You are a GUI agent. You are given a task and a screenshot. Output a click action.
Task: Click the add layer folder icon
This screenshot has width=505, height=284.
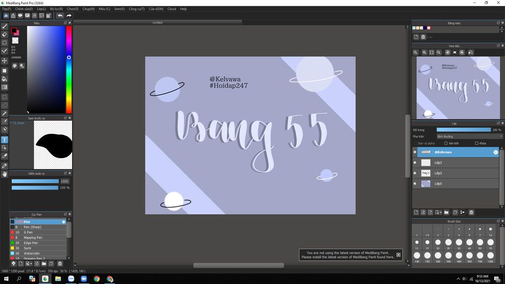click(446, 212)
